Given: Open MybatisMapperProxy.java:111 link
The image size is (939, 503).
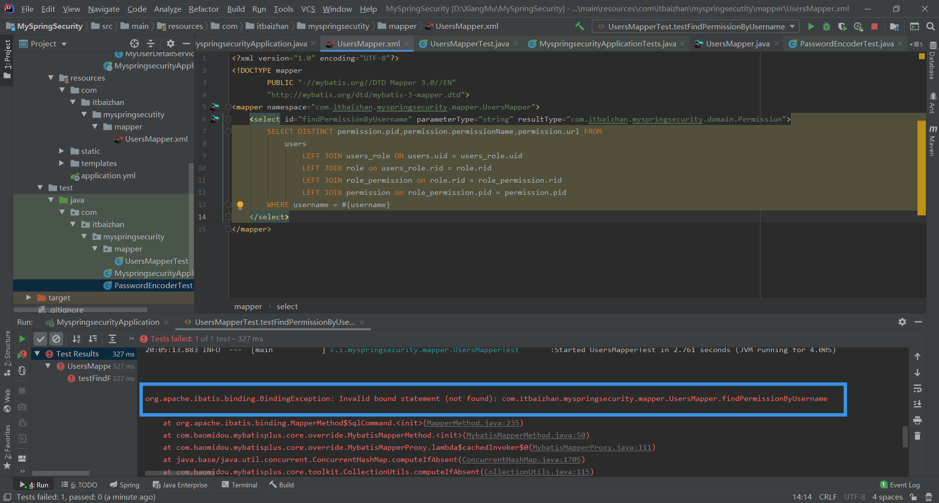Looking at the screenshot, I should 592,447.
